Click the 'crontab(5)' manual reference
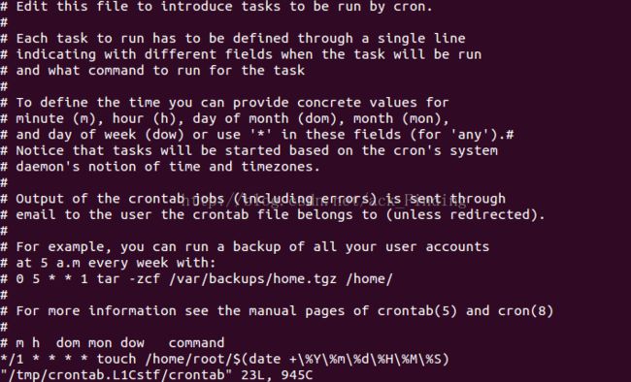 [416, 311]
